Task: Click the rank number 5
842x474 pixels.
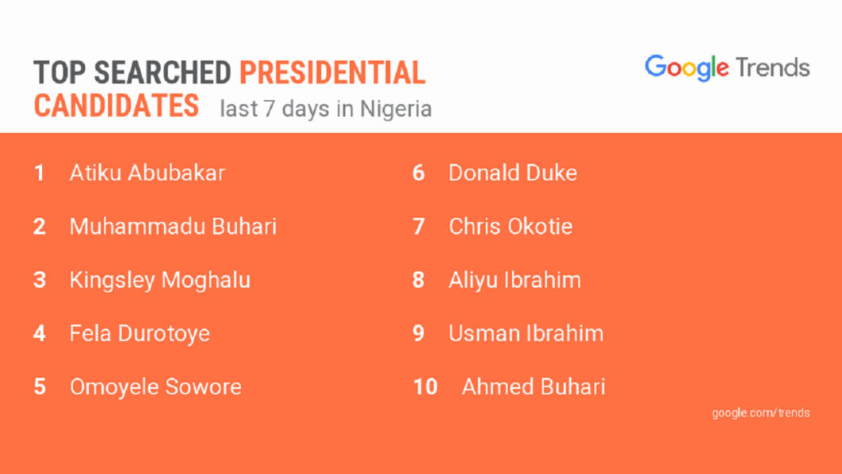Action: pyautogui.click(x=40, y=387)
